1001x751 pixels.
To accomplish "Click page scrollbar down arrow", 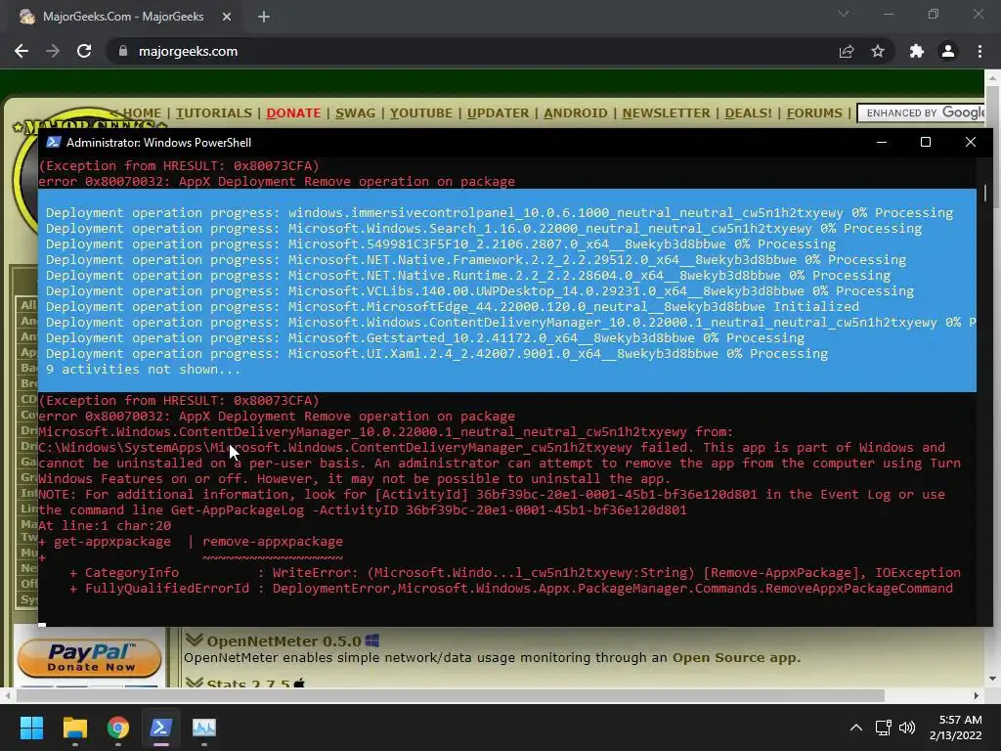I will click(992, 679).
